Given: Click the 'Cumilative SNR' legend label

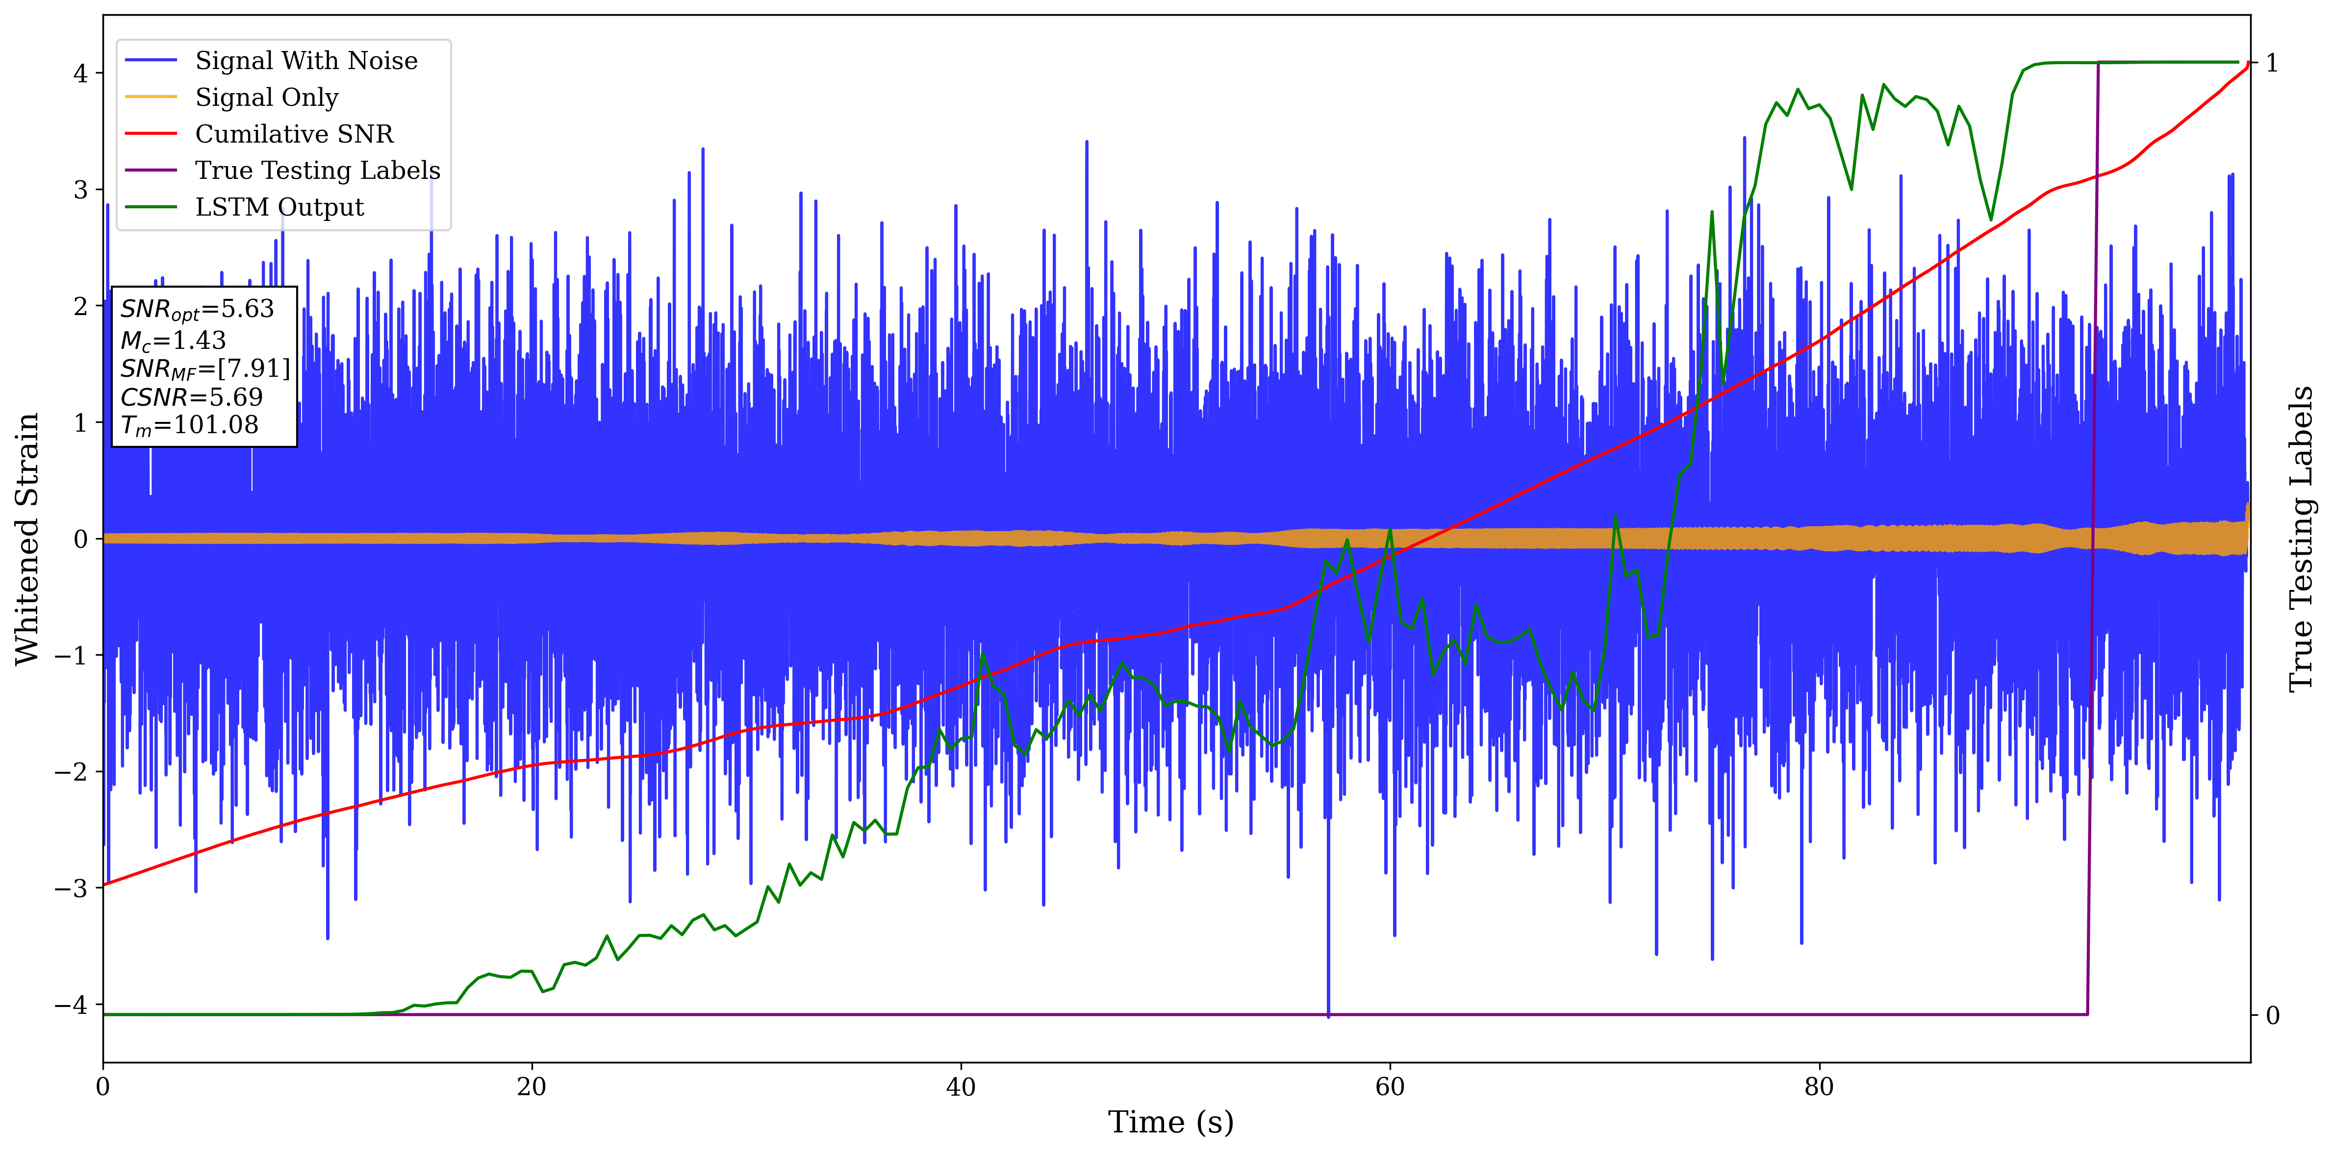Looking at the screenshot, I should click(294, 134).
